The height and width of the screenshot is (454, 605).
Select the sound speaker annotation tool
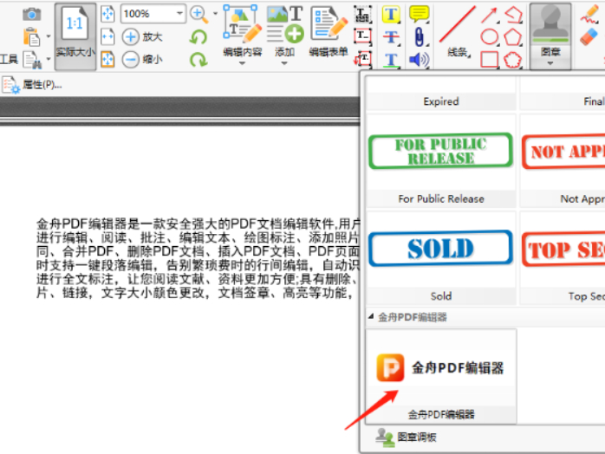(419, 60)
